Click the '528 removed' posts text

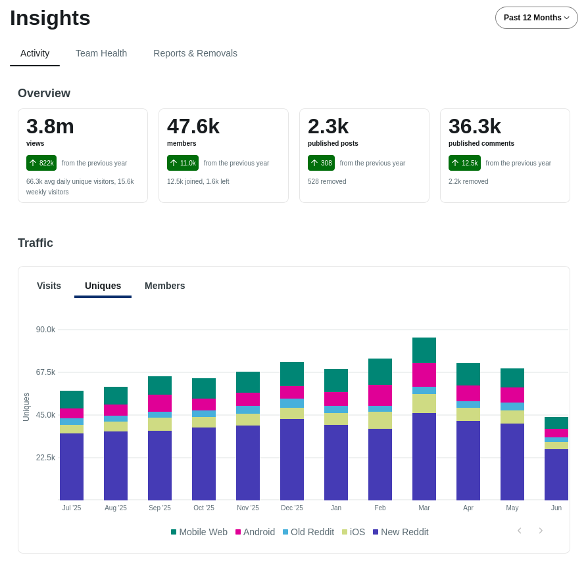(x=327, y=181)
